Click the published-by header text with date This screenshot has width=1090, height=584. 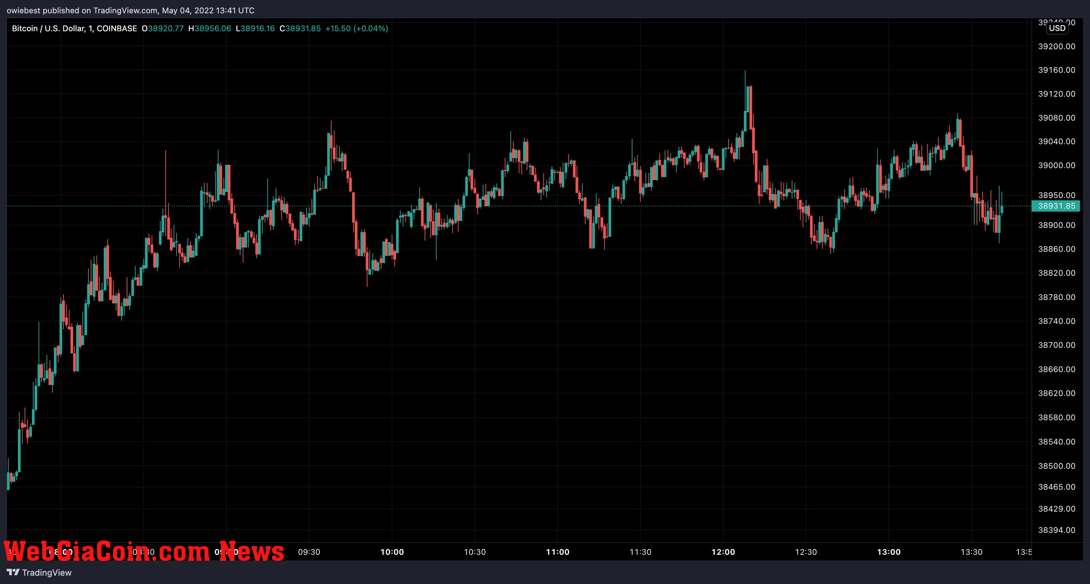tap(130, 10)
